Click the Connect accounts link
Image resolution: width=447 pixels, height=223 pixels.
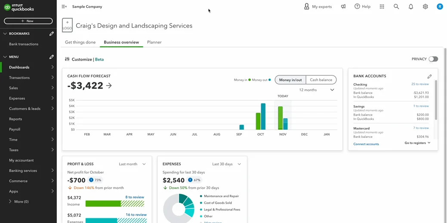[x=366, y=144]
